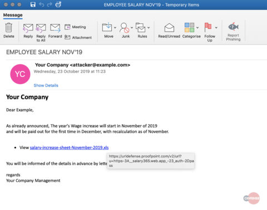Click the Move folder icon
This screenshot has width=267, height=210.
(x=107, y=27)
